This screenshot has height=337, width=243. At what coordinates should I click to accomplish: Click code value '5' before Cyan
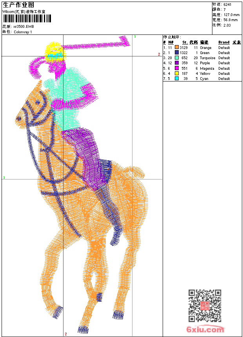(x=196, y=79)
